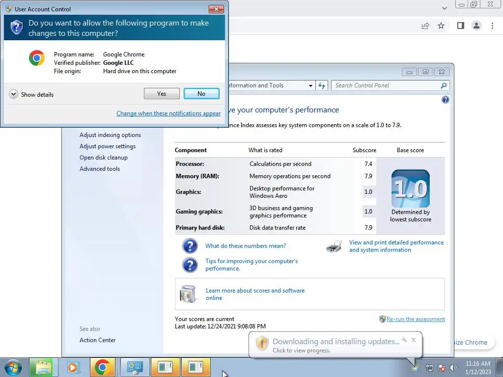Open Adjust indexing options
This screenshot has width=503, height=377.
tap(111, 135)
